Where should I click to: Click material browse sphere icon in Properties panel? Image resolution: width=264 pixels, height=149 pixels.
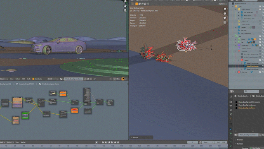click(x=236, y=135)
